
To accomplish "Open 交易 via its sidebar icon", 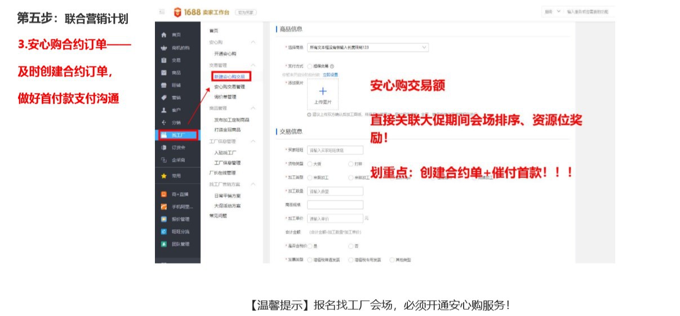I will 163,60.
